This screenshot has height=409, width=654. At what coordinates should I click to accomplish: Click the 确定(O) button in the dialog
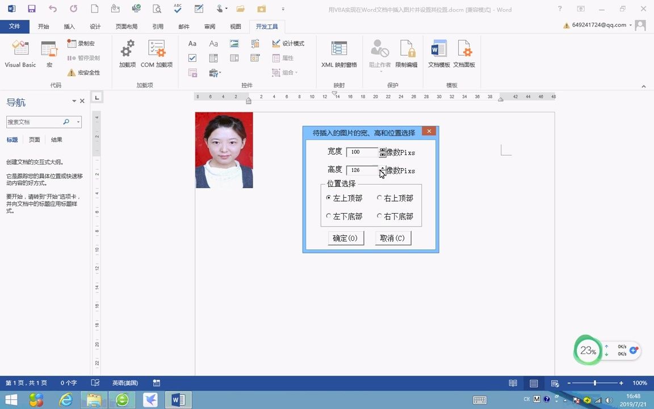pos(345,237)
